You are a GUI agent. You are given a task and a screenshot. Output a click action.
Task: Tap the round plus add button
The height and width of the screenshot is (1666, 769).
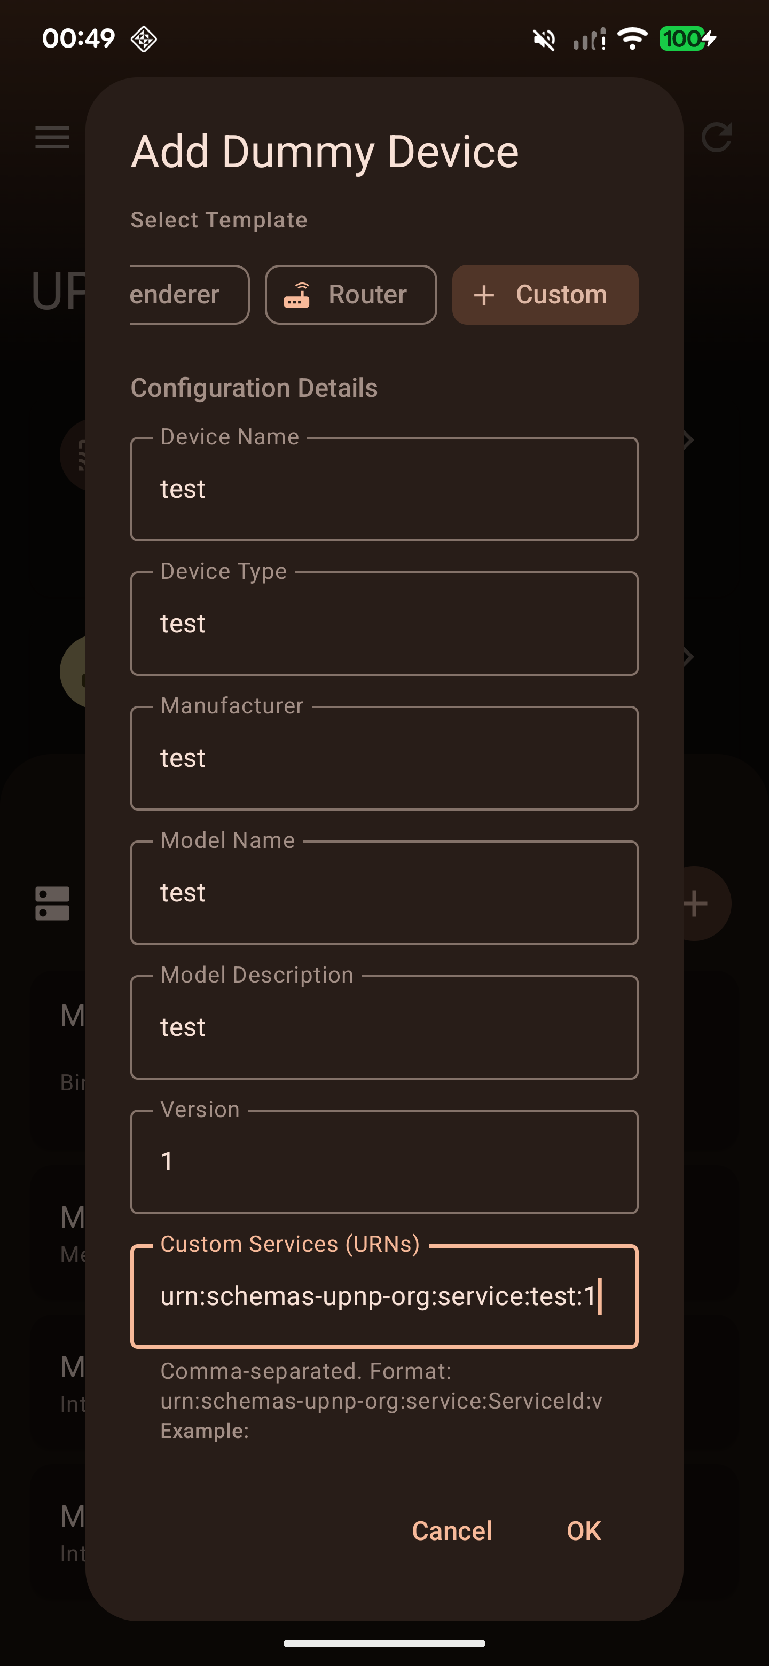point(697,903)
